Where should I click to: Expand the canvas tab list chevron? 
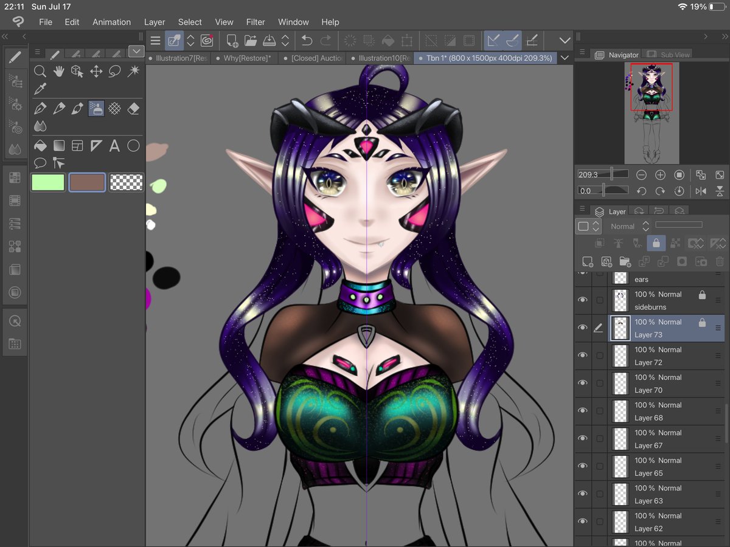click(x=565, y=58)
